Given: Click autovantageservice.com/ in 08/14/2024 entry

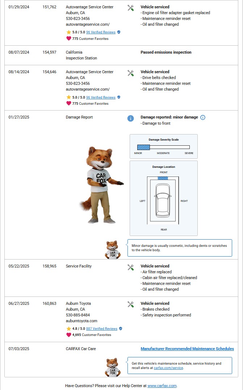Looking at the screenshot, I should click(88, 89).
